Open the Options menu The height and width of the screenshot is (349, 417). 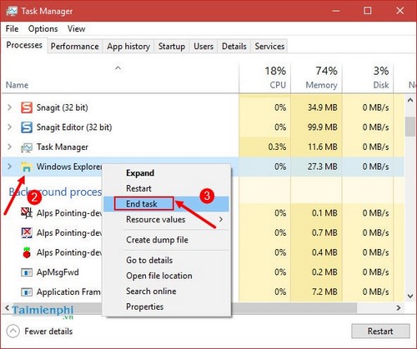[x=43, y=29]
